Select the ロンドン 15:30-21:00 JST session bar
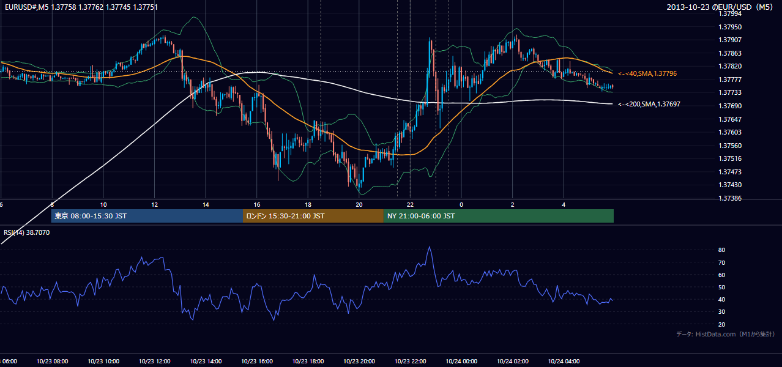782x367 pixels. (313, 216)
